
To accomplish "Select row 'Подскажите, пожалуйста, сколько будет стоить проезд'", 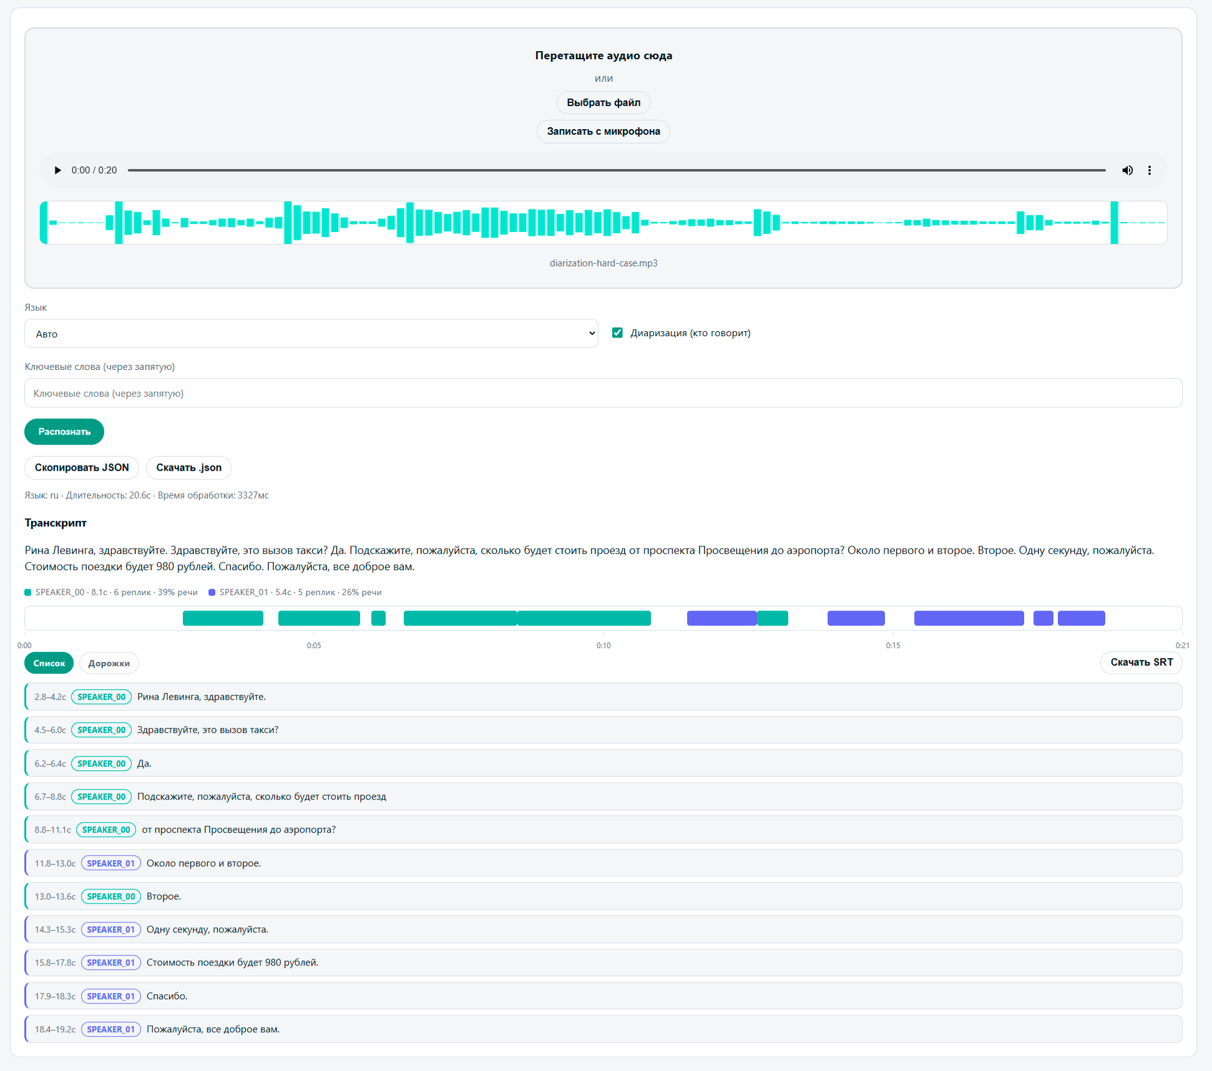I will 604,797.
